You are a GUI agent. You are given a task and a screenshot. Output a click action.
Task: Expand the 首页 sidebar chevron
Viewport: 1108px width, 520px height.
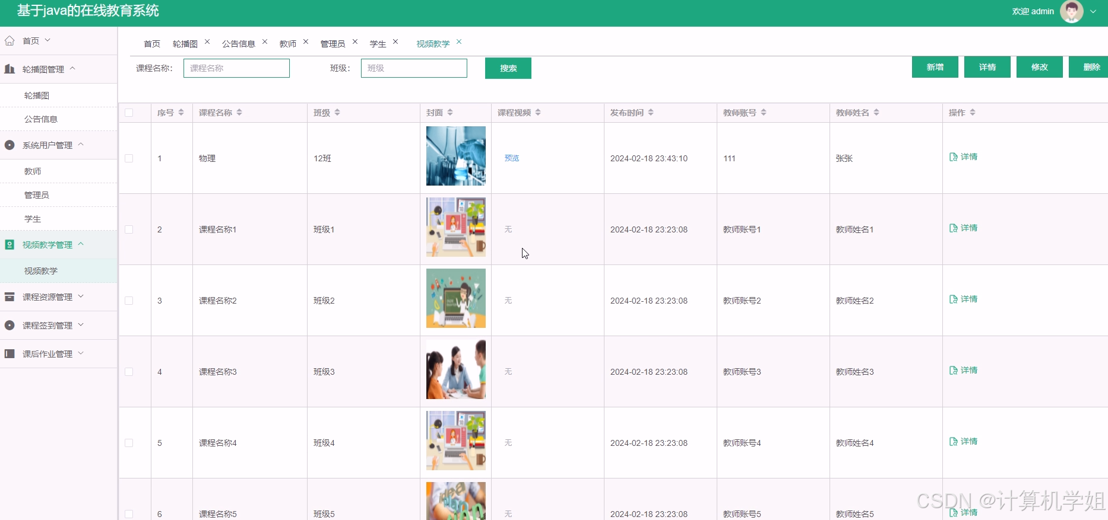pyautogui.click(x=48, y=40)
